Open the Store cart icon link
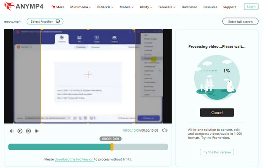 point(53,7)
